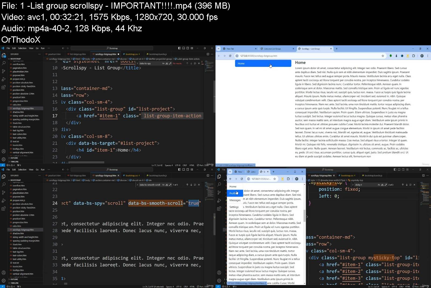
Task: Close the sticky-t find widget
Action: pyautogui.click(x=414, y=185)
